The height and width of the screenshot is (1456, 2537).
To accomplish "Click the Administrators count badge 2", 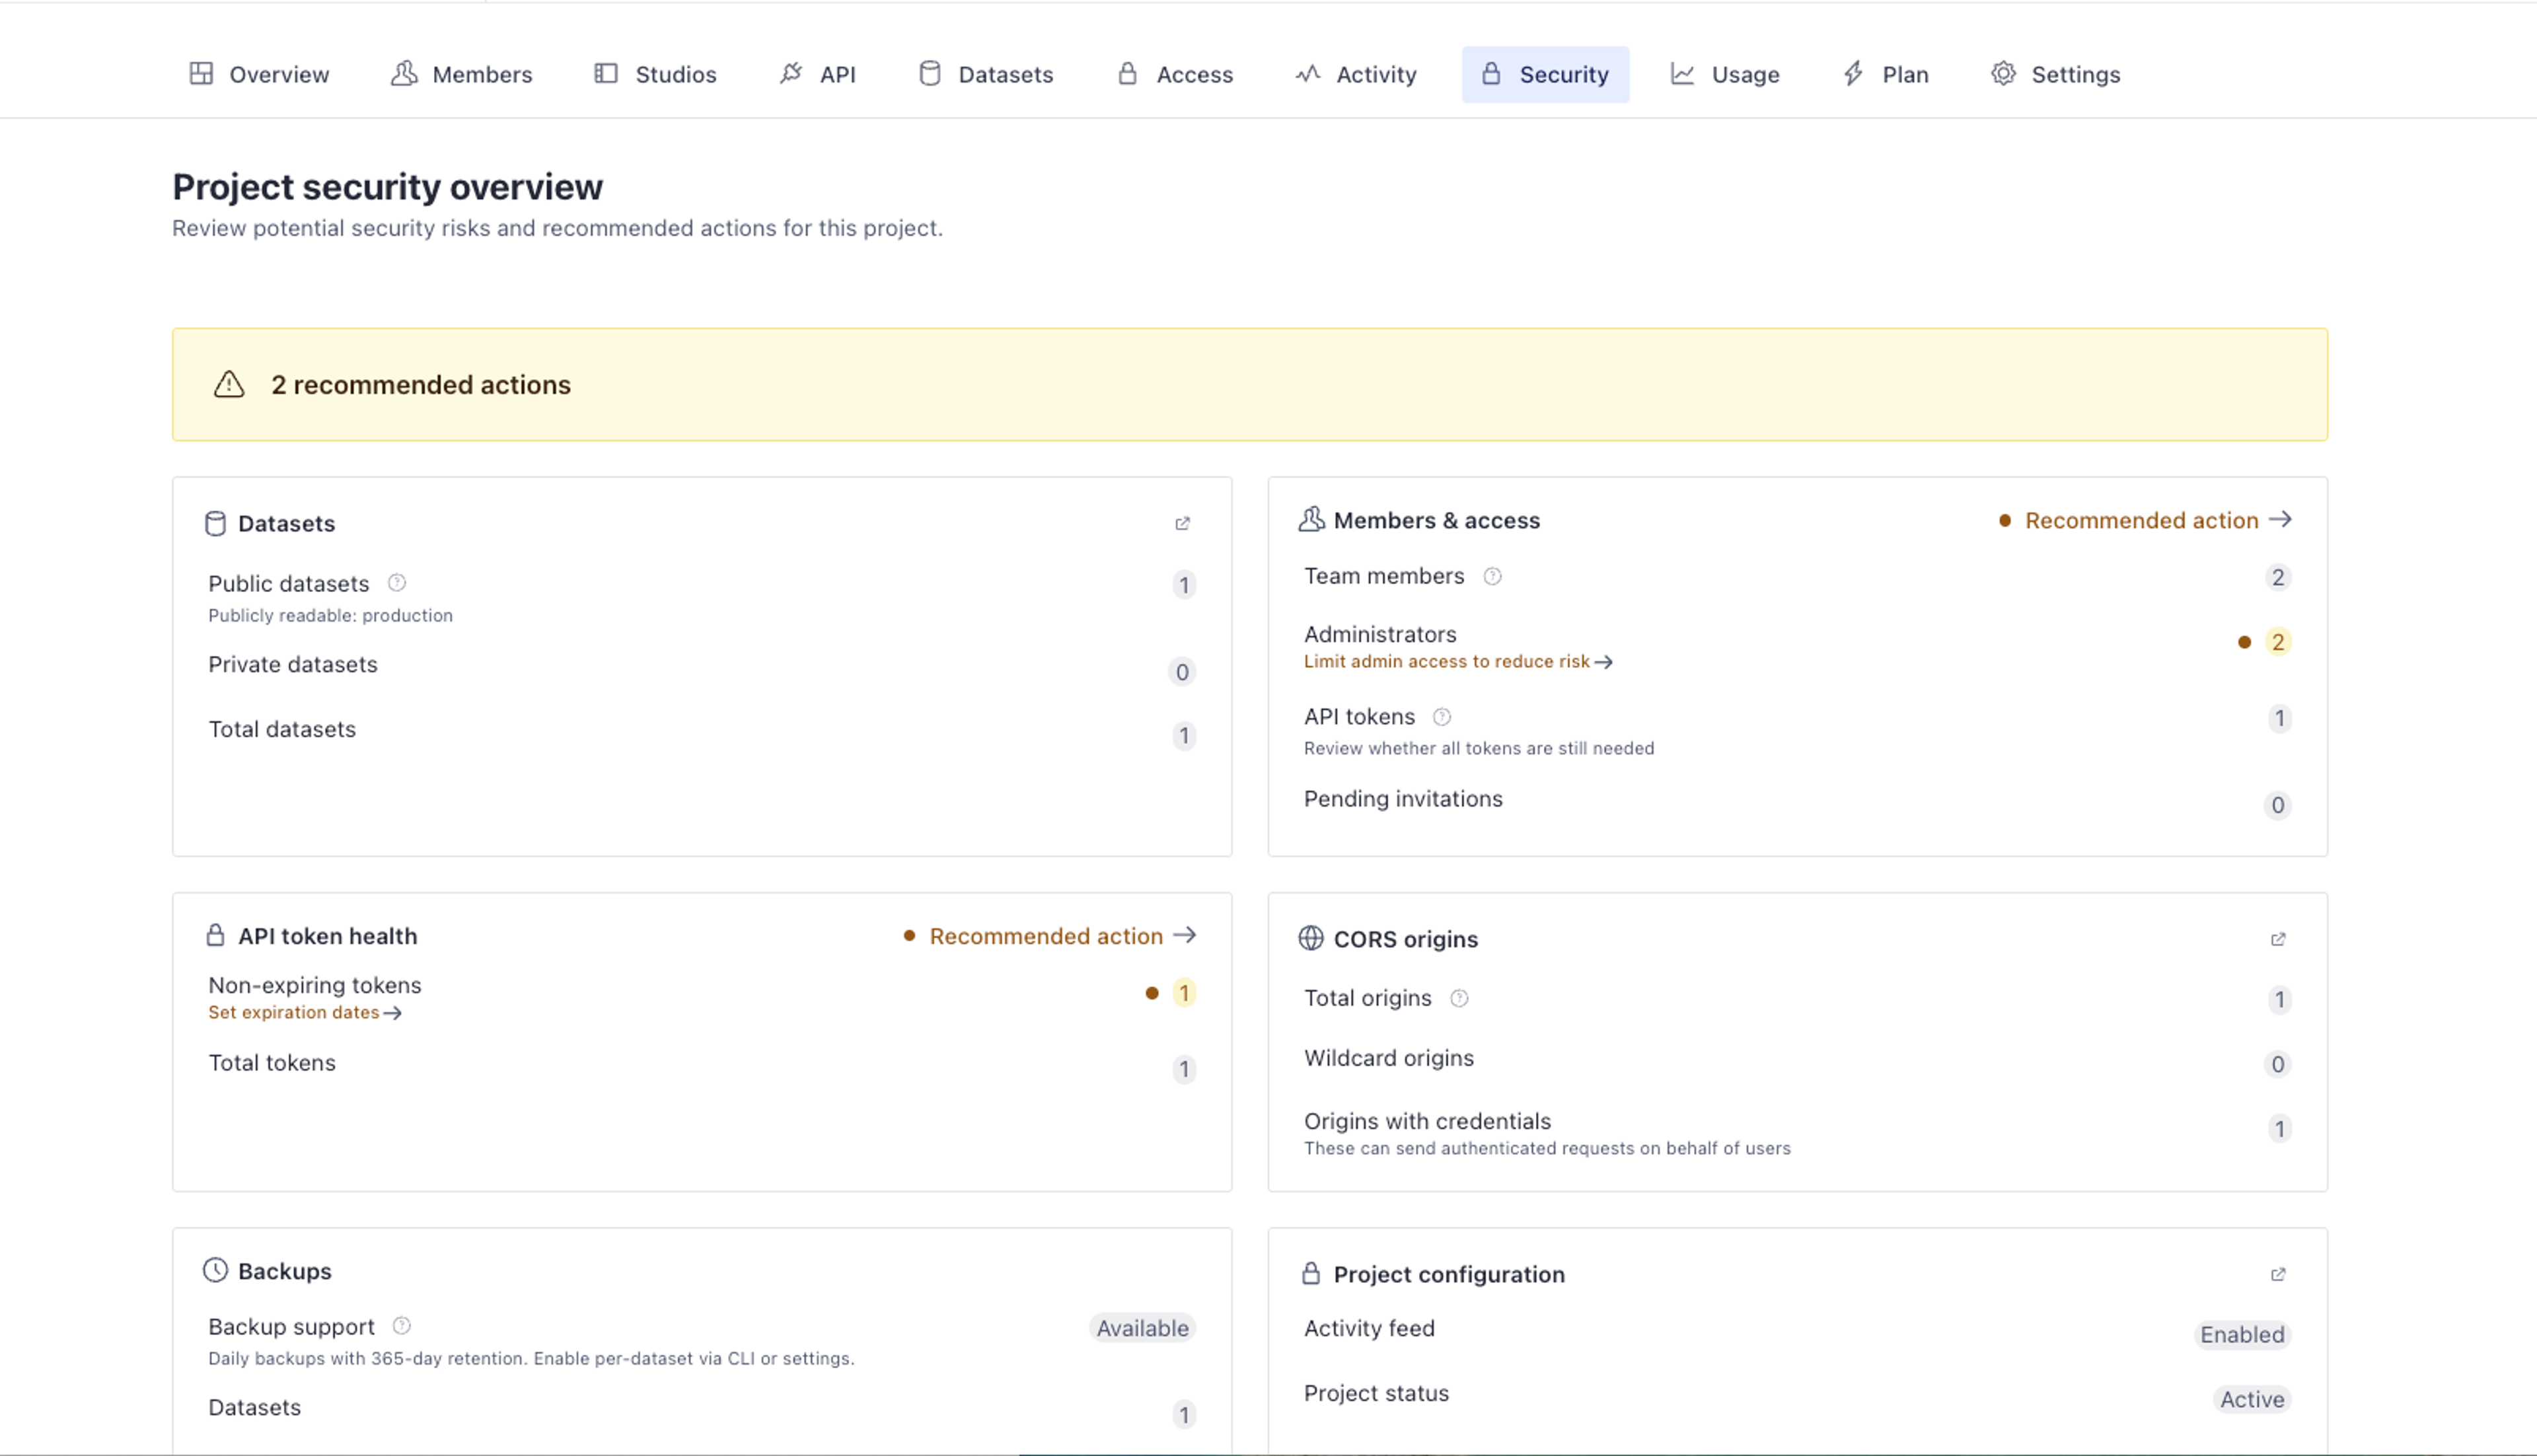I will [2278, 642].
